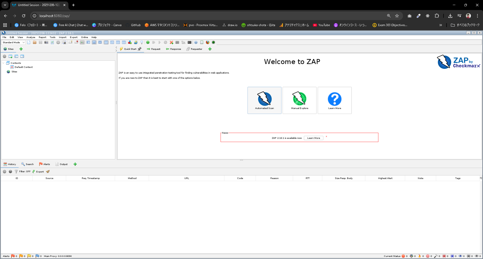Switch to the Search tab in the bottom panel

(x=27, y=164)
